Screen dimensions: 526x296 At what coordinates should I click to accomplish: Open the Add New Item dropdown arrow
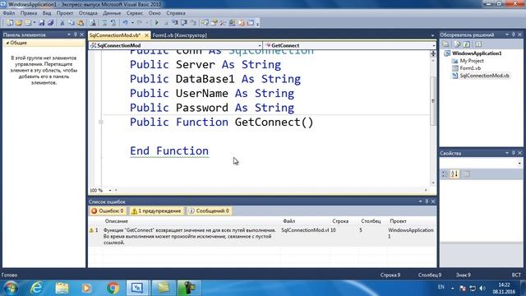[35, 23]
